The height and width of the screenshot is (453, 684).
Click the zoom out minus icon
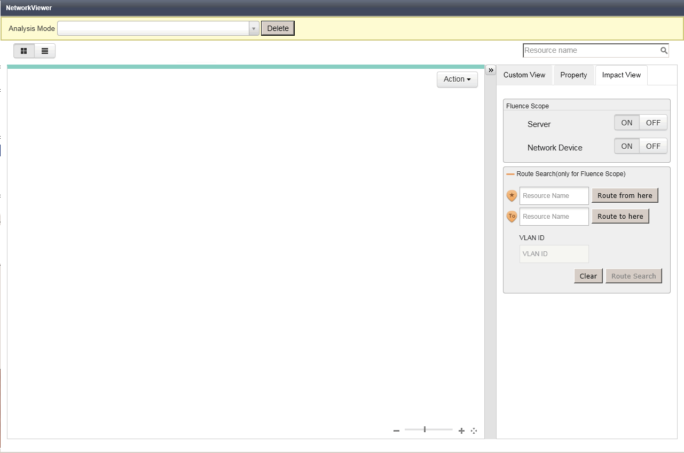pos(396,431)
